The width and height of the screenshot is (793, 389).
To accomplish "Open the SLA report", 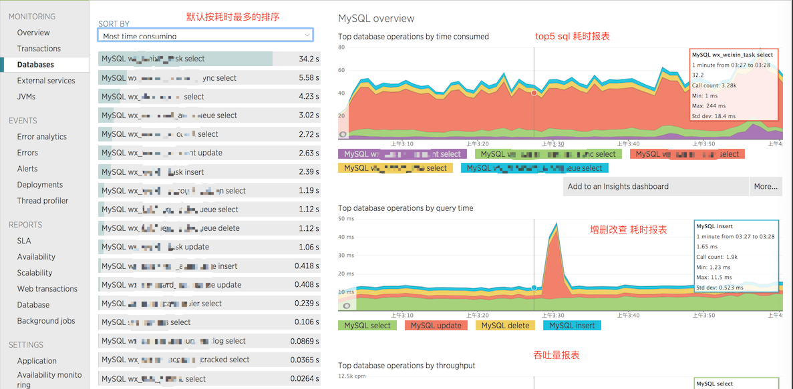I will pos(24,240).
